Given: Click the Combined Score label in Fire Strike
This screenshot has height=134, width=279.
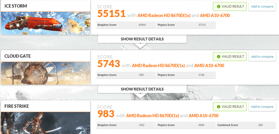Looking at the screenshot, I should (x=228, y=125).
